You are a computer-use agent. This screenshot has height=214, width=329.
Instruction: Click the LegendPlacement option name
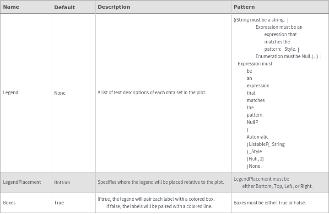(x=22, y=182)
